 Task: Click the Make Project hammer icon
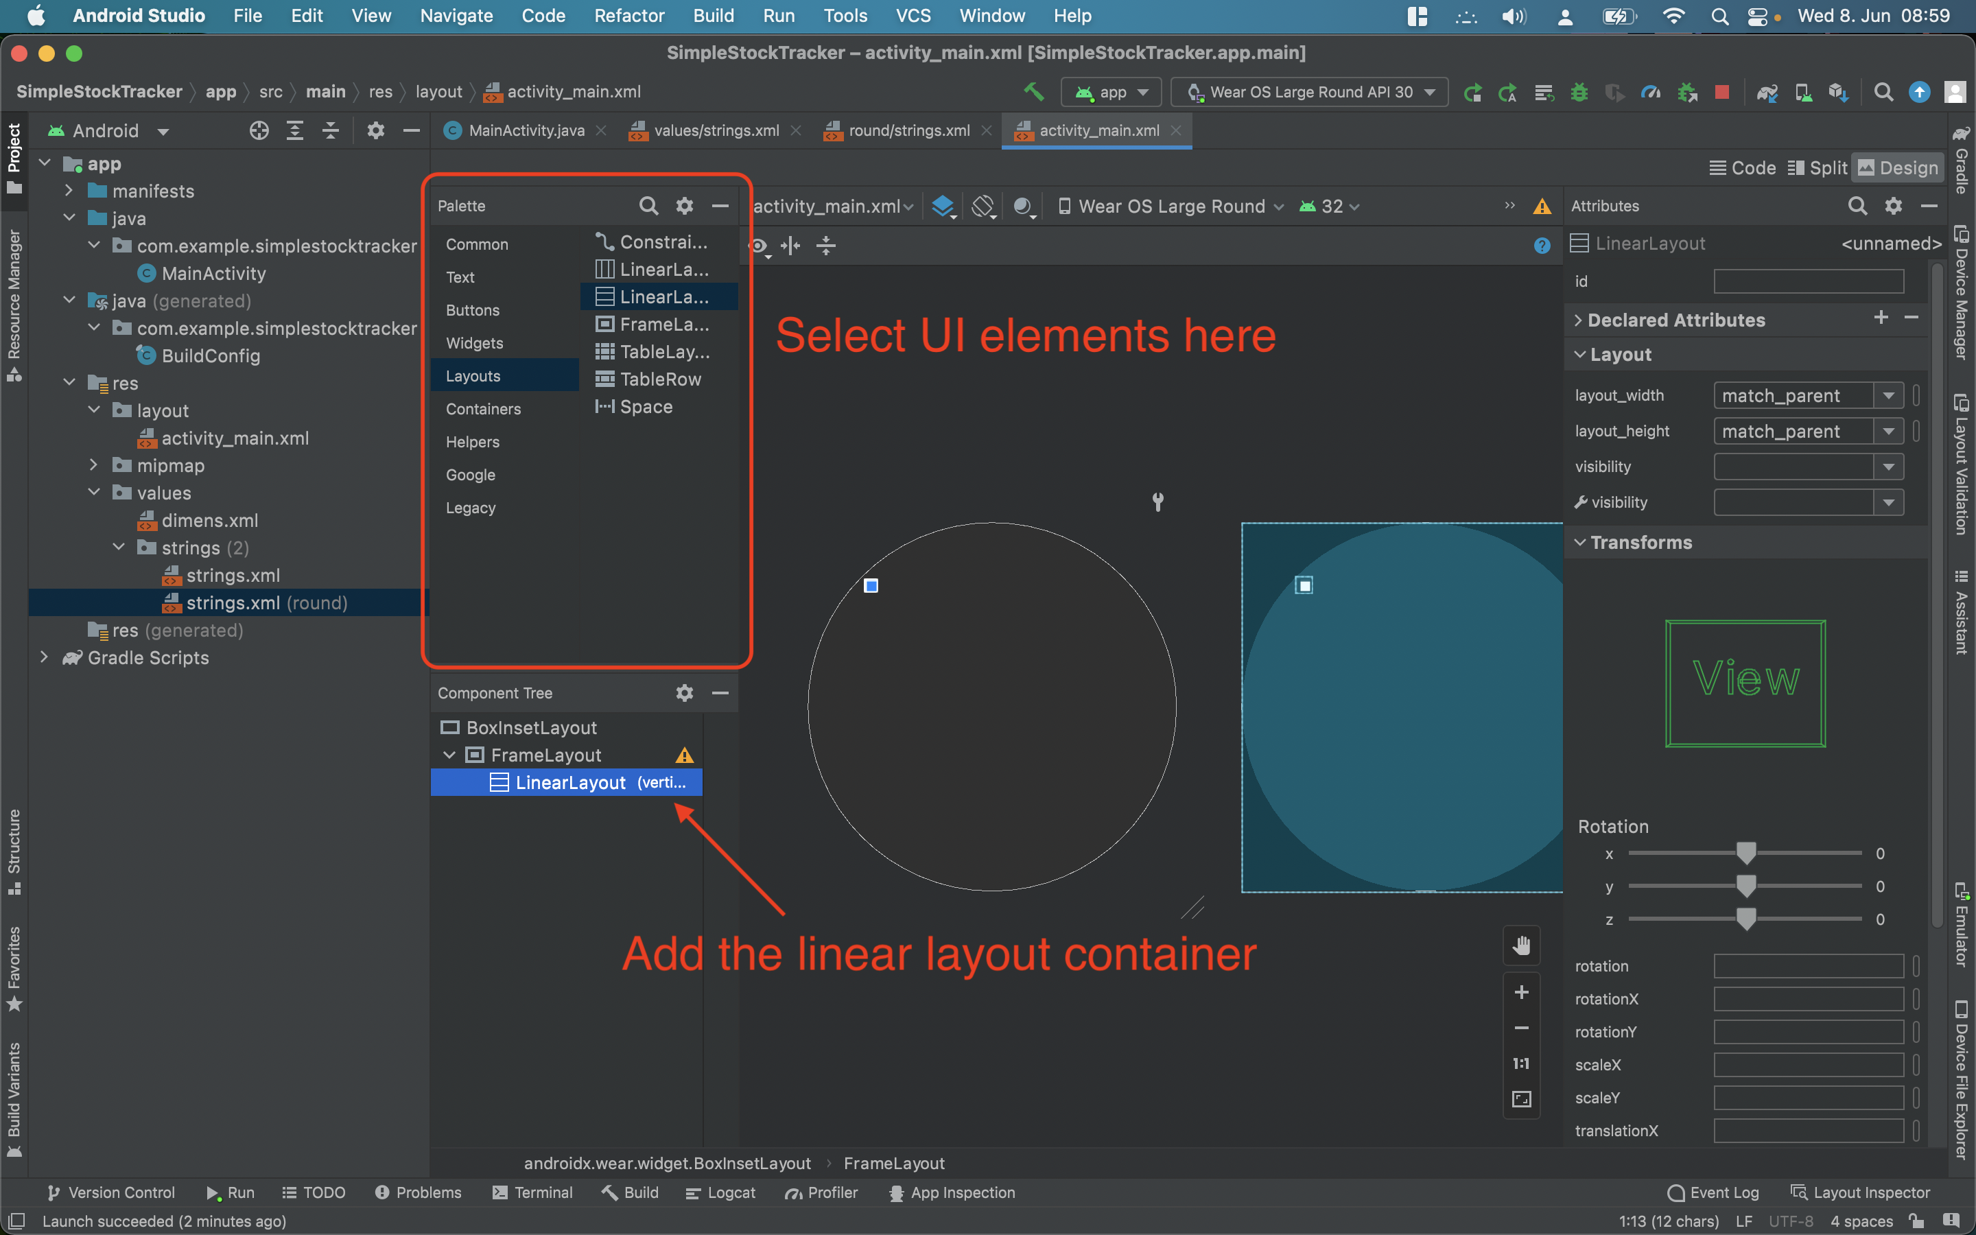coord(1034,91)
